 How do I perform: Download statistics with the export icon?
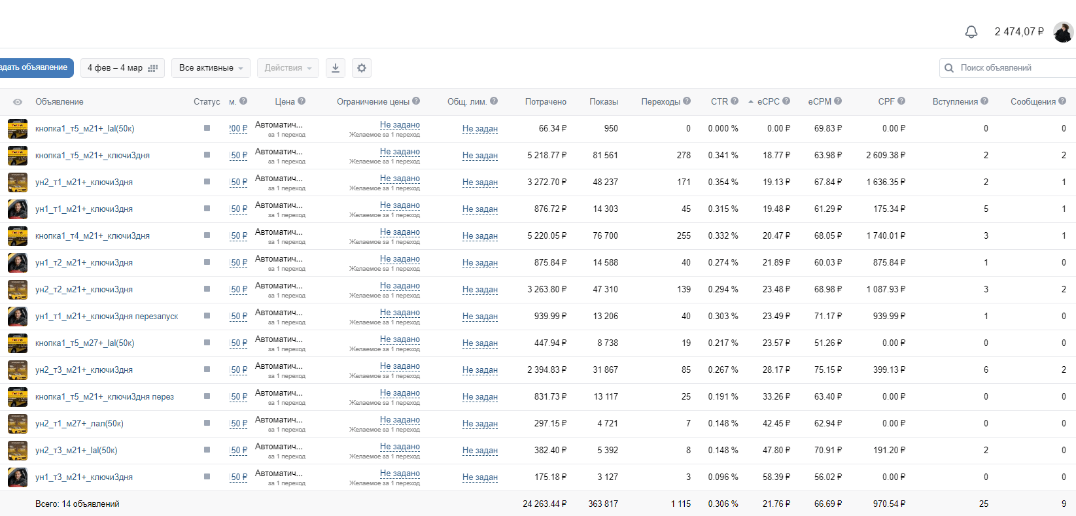coord(336,68)
